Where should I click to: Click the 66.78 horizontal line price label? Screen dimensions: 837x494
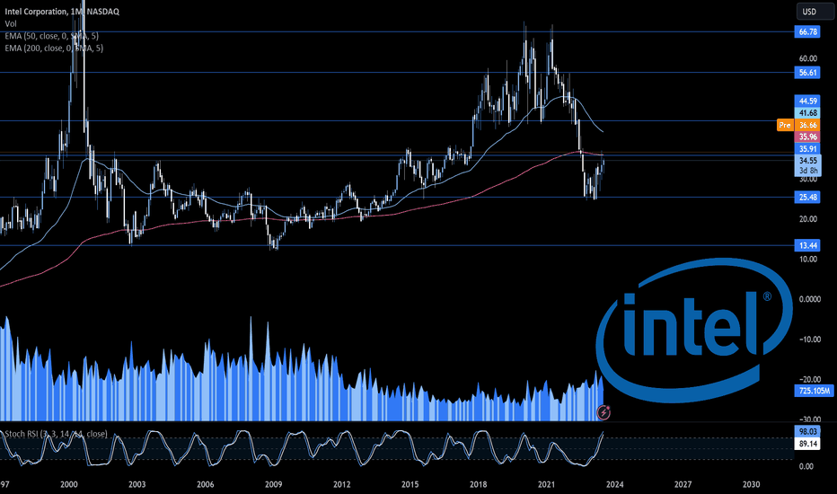pos(807,31)
